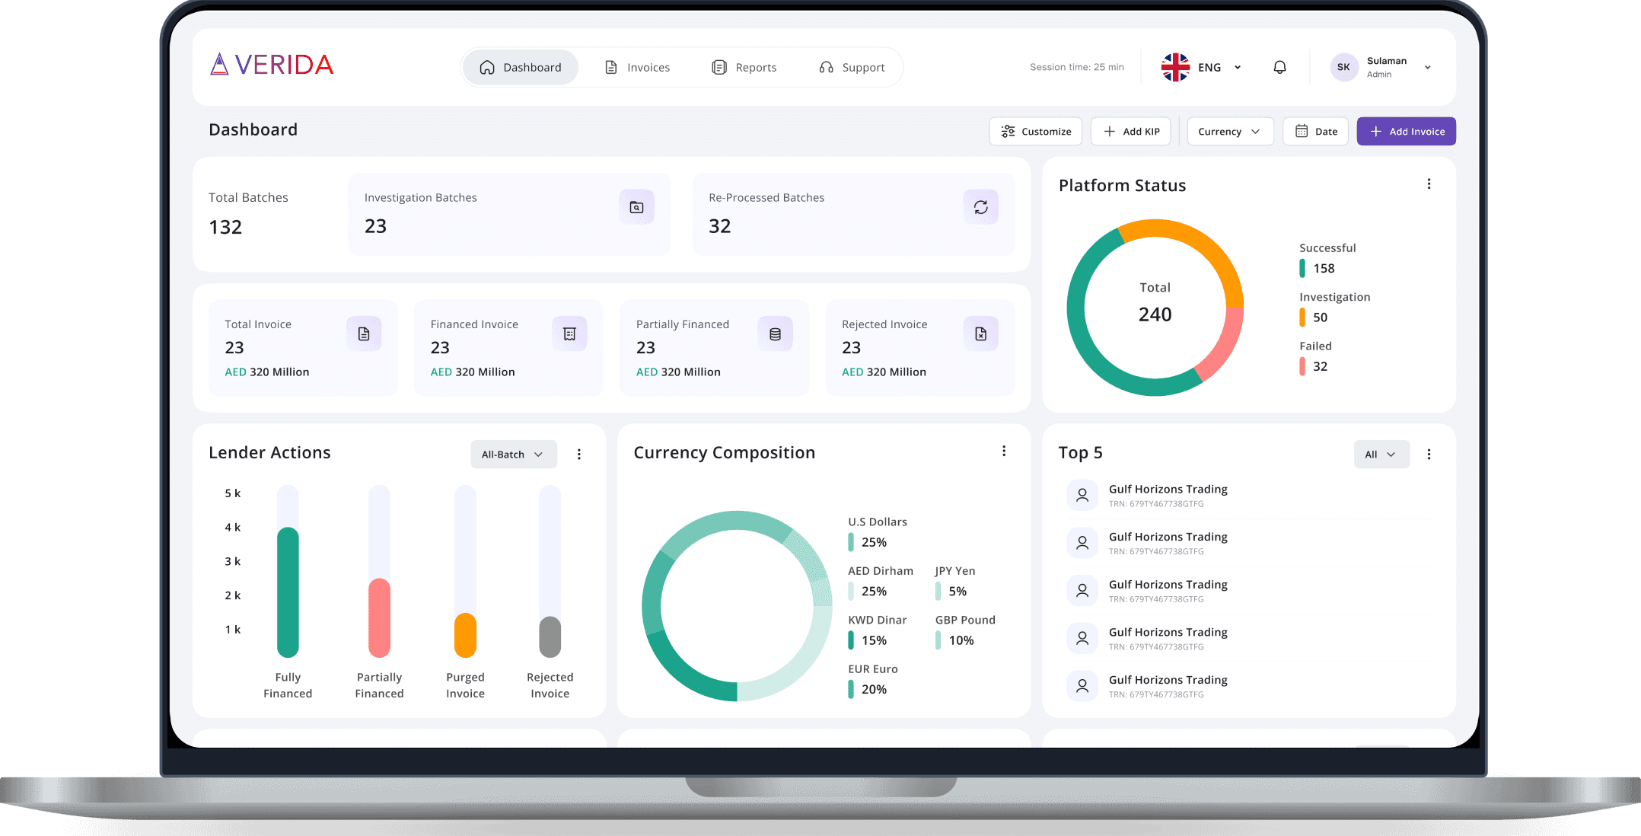
Task: Open Top 5 three-dot menu
Action: (x=1429, y=455)
